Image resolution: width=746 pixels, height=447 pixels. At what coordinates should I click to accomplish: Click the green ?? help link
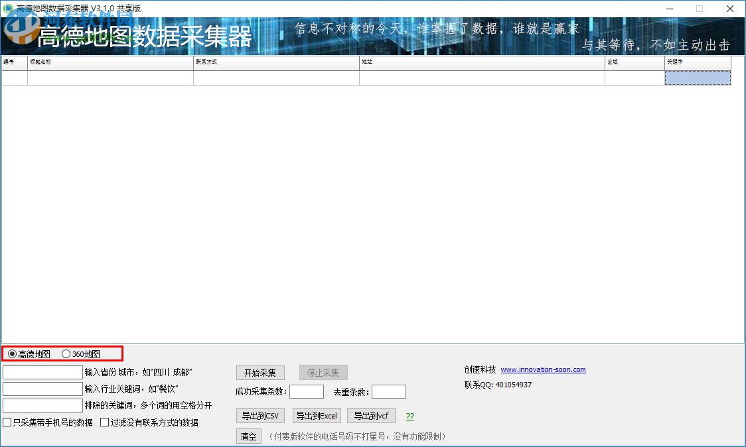(x=410, y=415)
